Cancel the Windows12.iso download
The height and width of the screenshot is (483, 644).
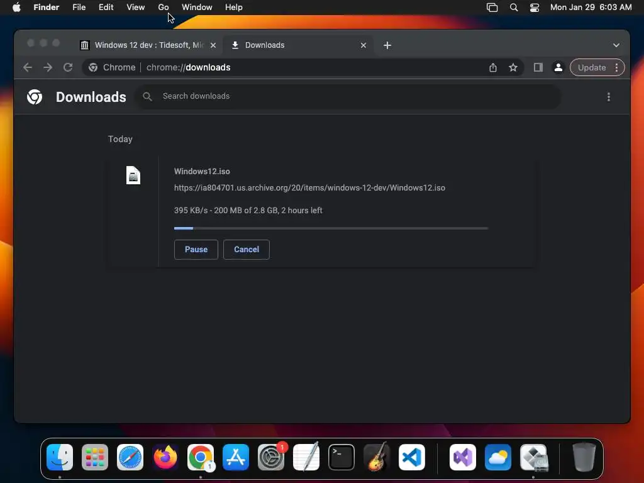[246, 249]
